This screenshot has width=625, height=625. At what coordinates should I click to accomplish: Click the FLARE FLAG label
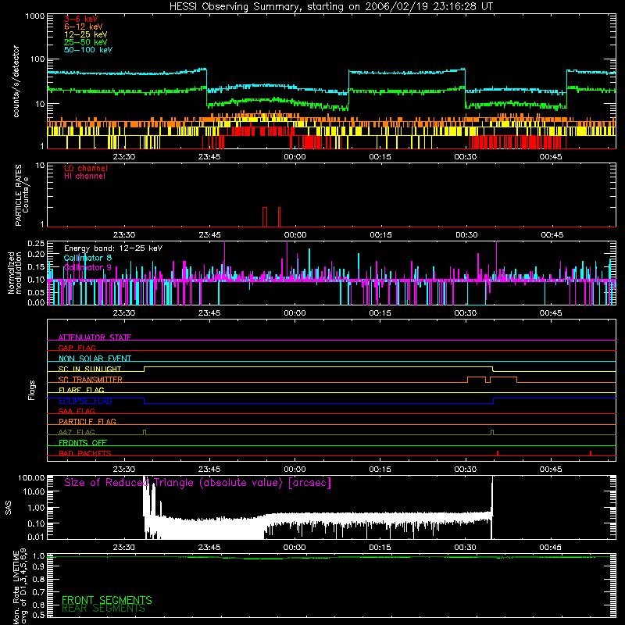(x=81, y=390)
